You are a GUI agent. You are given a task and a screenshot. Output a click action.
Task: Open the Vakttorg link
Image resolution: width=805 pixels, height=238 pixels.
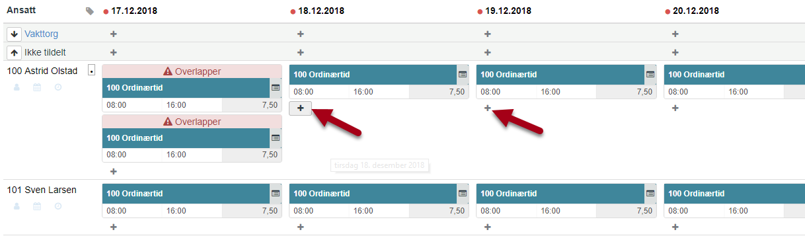tap(42, 34)
